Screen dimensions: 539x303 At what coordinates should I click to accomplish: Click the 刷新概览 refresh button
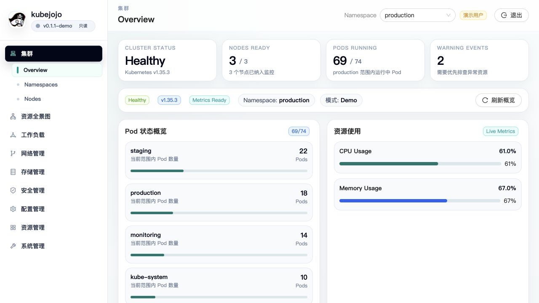tap(498, 100)
